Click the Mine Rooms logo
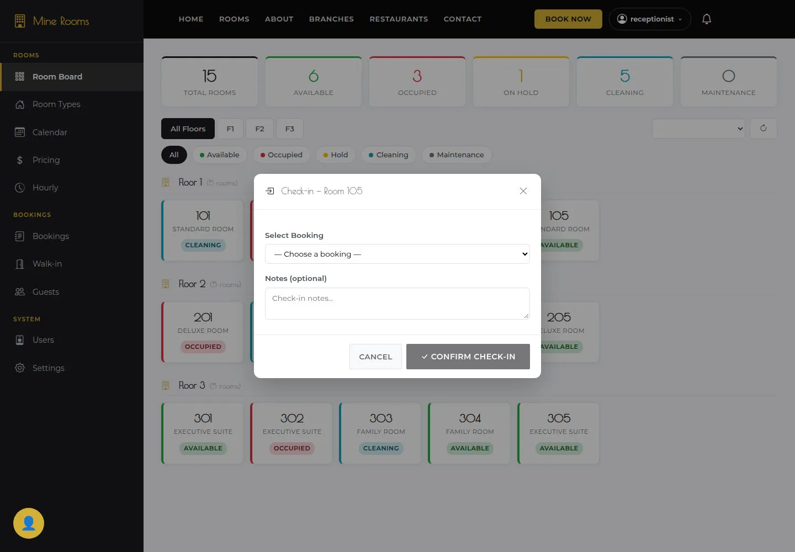 52,21
